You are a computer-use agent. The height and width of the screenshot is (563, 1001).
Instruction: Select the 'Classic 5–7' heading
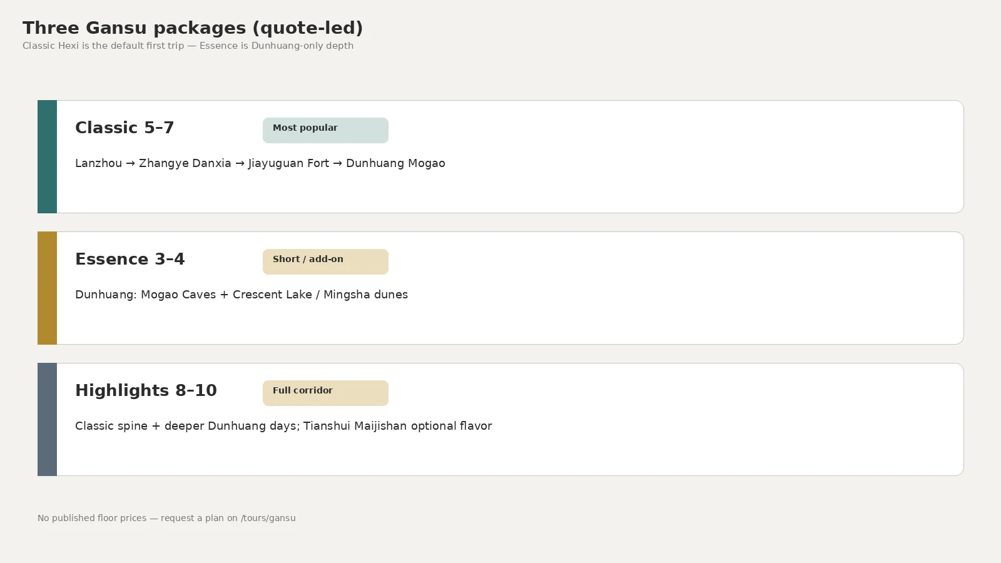tap(124, 128)
